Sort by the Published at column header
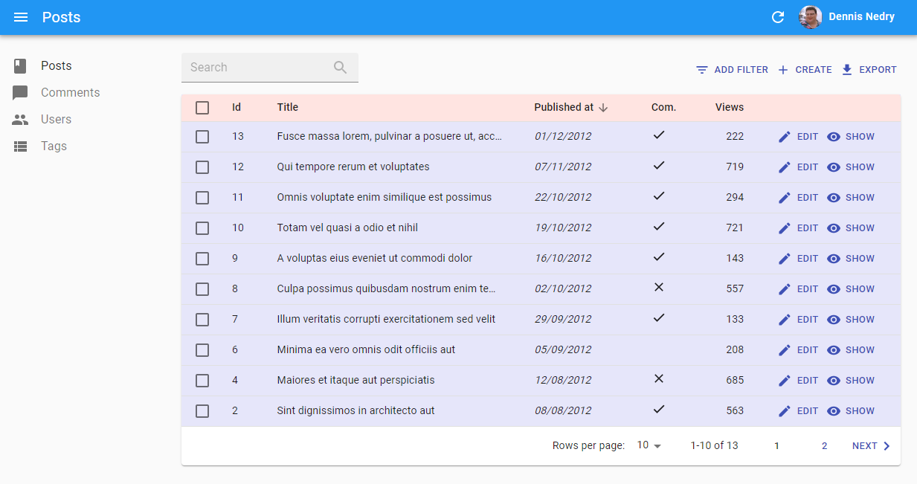This screenshot has width=917, height=484. [x=564, y=107]
